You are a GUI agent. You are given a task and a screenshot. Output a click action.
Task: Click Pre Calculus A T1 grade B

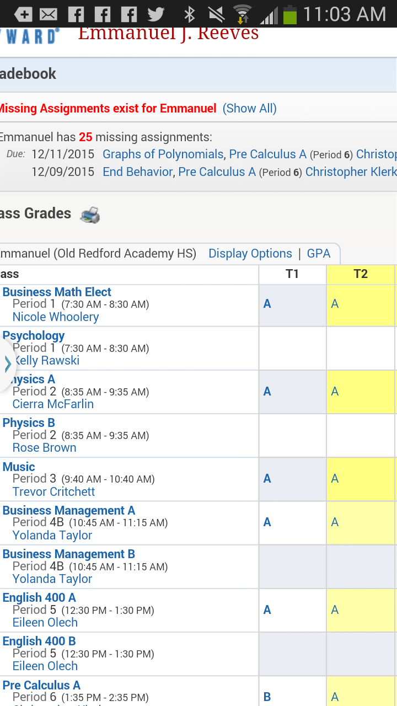(x=267, y=697)
